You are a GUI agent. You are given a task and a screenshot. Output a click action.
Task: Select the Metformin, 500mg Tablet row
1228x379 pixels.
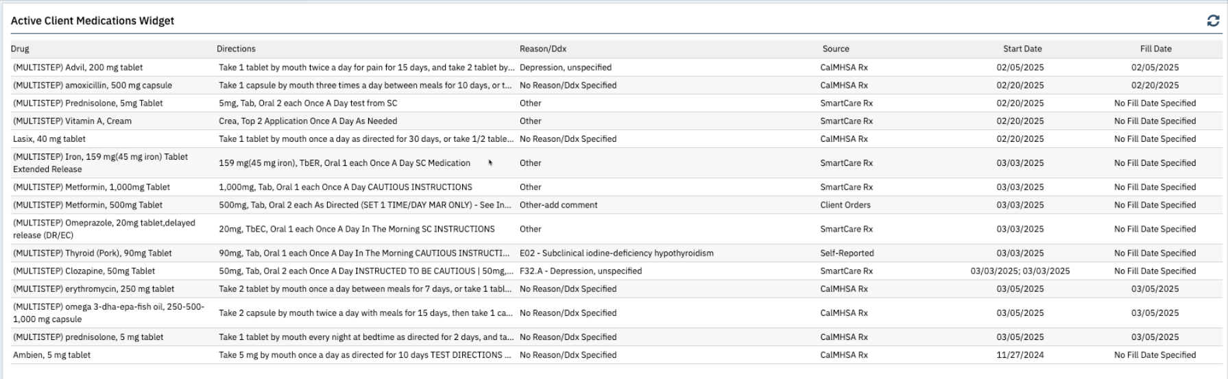pyautogui.click(x=88, y=204)
